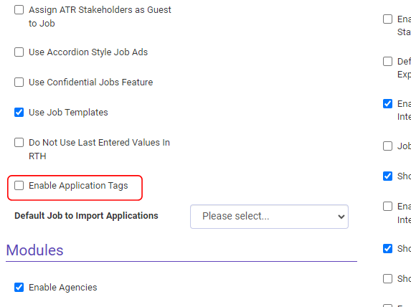Enable Use Accordion Style Job Ads checkbox
The image size is (411, 307).
(19, 52)
